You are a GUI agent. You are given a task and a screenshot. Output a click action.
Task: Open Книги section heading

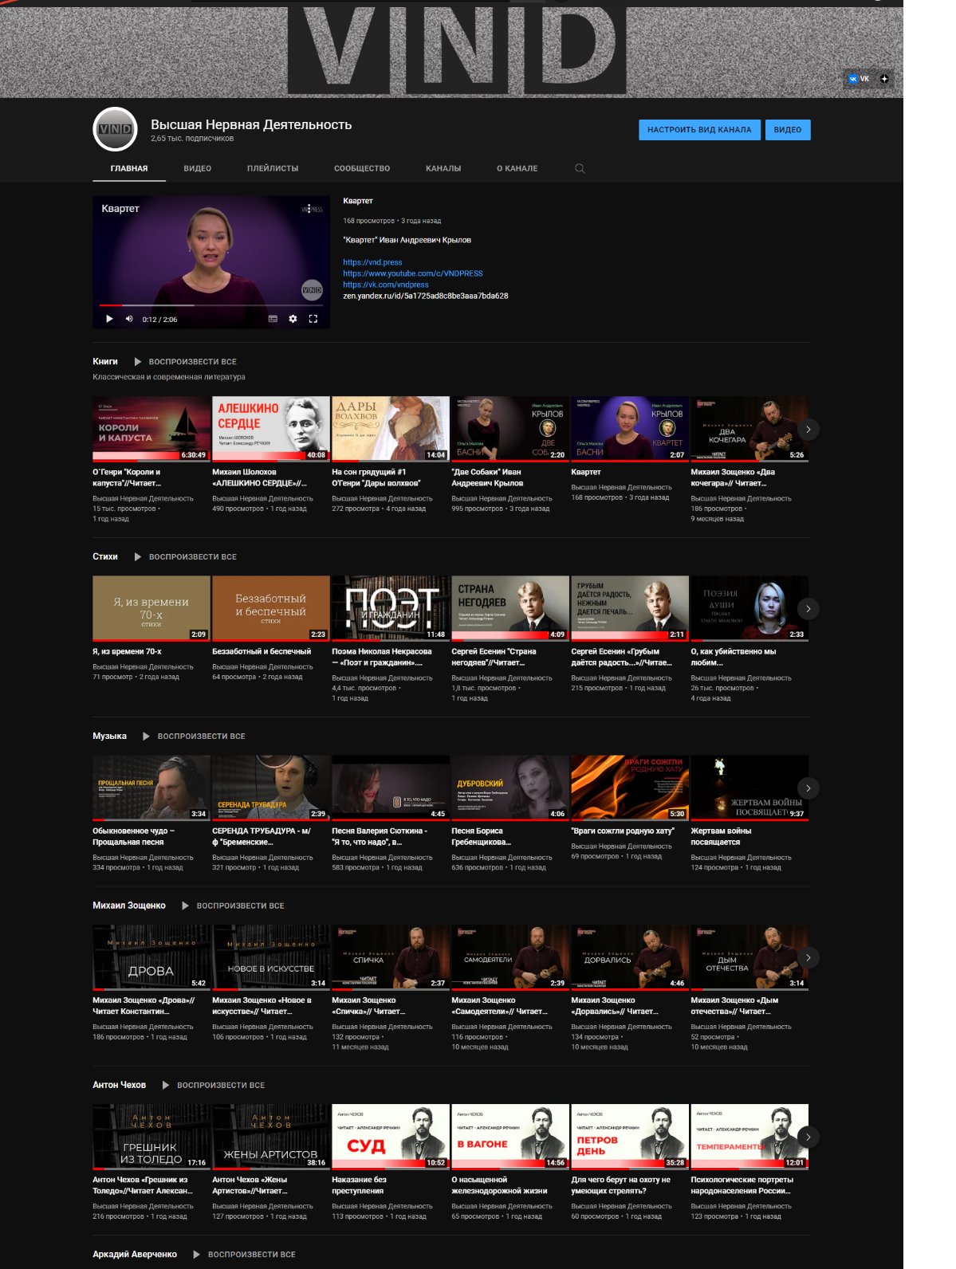105,362
